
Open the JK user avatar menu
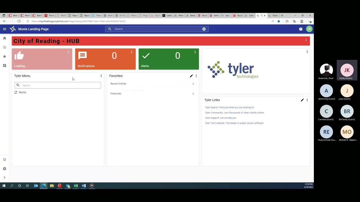[309, 29]
